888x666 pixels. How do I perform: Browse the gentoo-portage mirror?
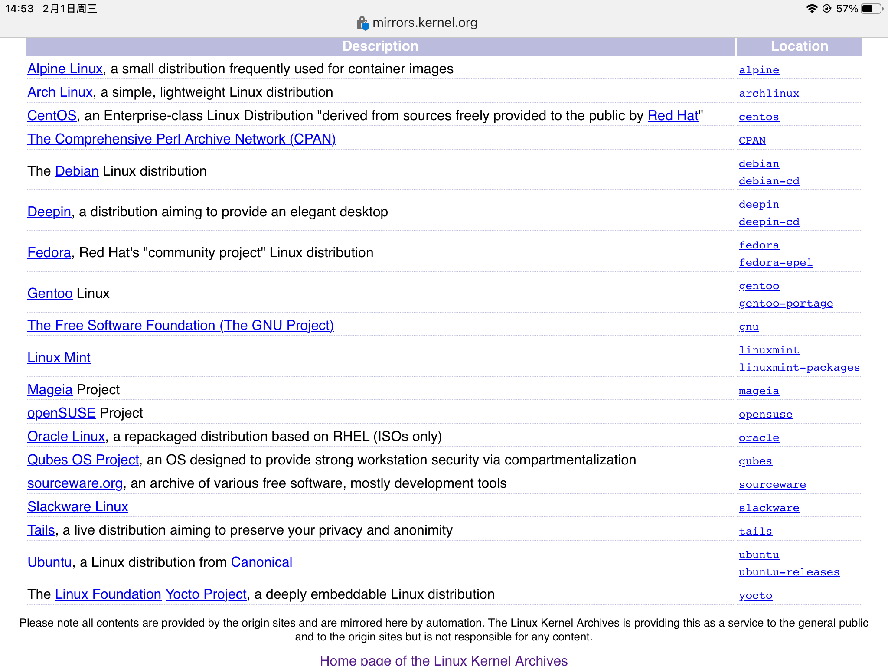coord(785,303)
